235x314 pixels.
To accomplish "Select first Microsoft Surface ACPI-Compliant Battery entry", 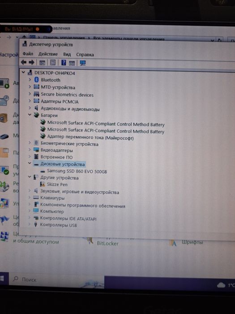I will tap(106, 124).
